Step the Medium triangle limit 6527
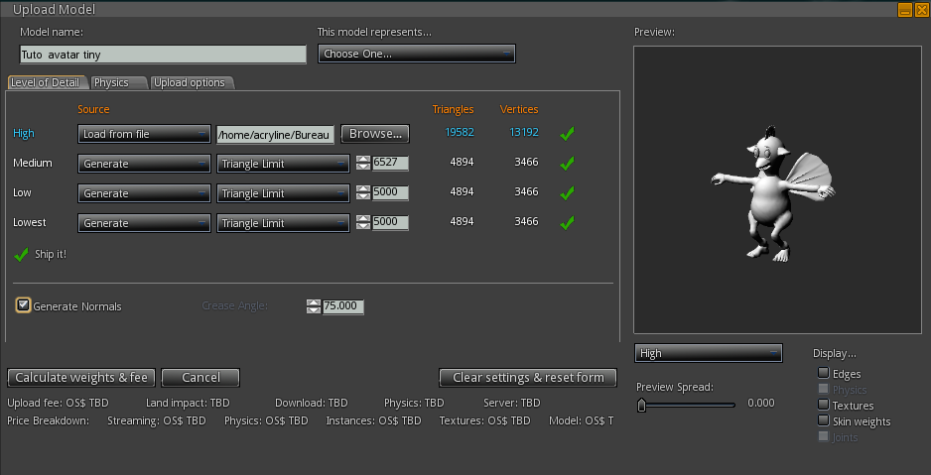 coord(363,163)
